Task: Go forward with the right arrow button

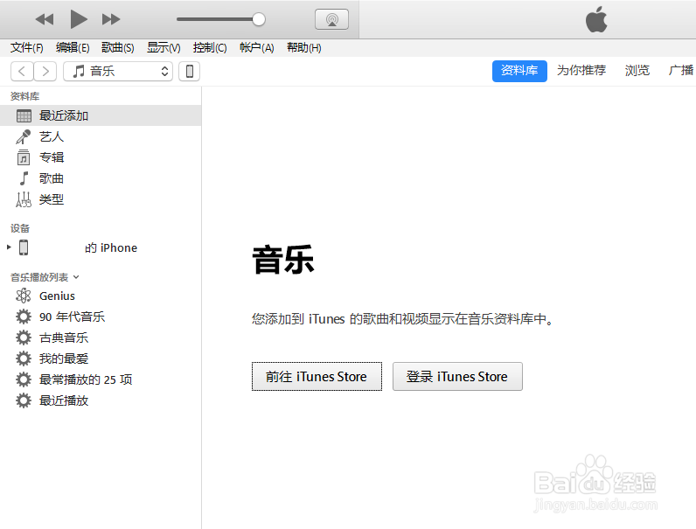Action: coord(45,71)
